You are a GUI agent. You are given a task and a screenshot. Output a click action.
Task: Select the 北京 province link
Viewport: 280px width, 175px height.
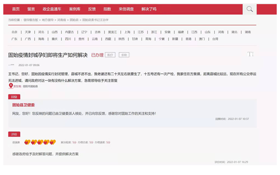click(x=14, y=32)
